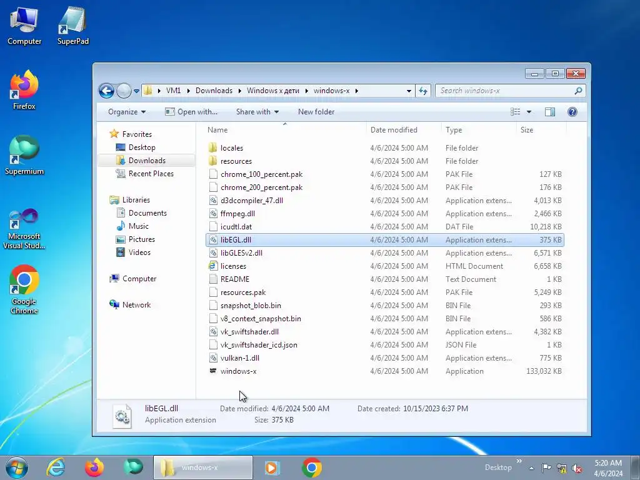The width and height of the screenshot is (640, 480).
Task: Select snapshot_blob.bin file
Action: [251, 305]
